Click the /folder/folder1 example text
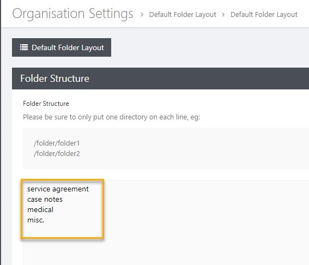The image size is (309, 265). [57, 143]
